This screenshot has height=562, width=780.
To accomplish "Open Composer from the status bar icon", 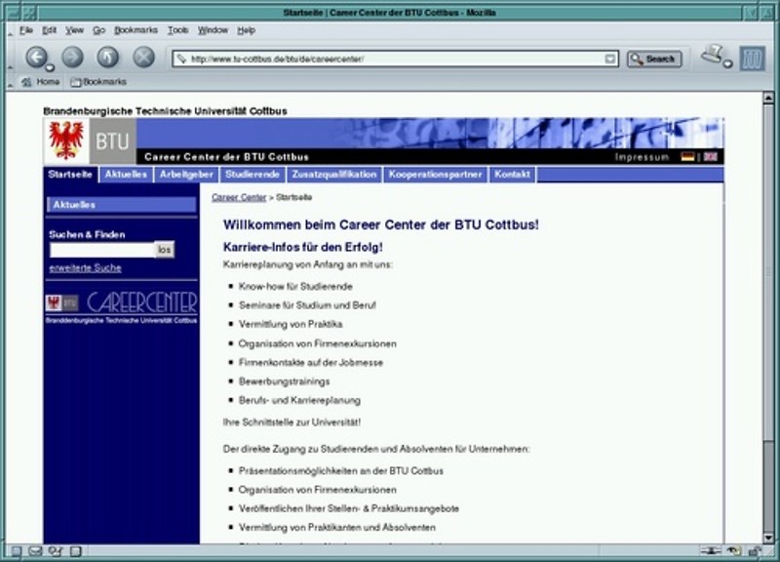I will coord(56,551).
